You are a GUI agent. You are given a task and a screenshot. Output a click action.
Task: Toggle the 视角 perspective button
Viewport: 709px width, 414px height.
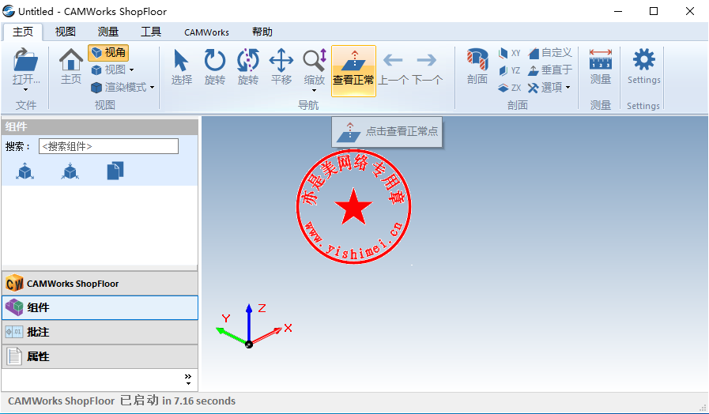[x=108, y=53]
